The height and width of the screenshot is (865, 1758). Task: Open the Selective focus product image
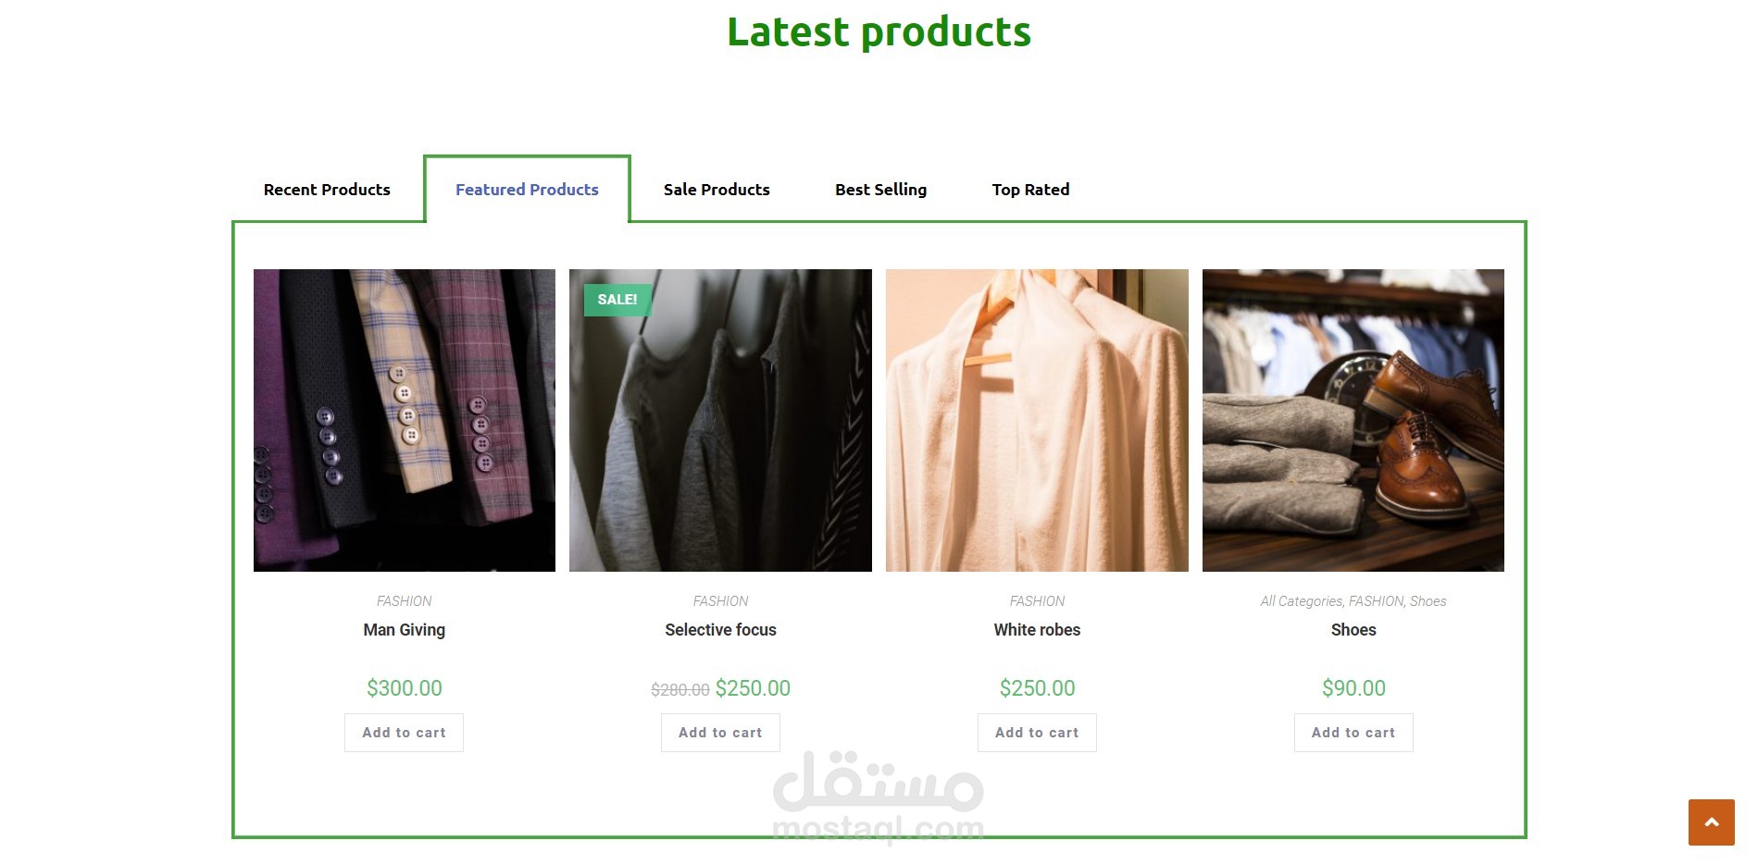(x=720, y=420)
